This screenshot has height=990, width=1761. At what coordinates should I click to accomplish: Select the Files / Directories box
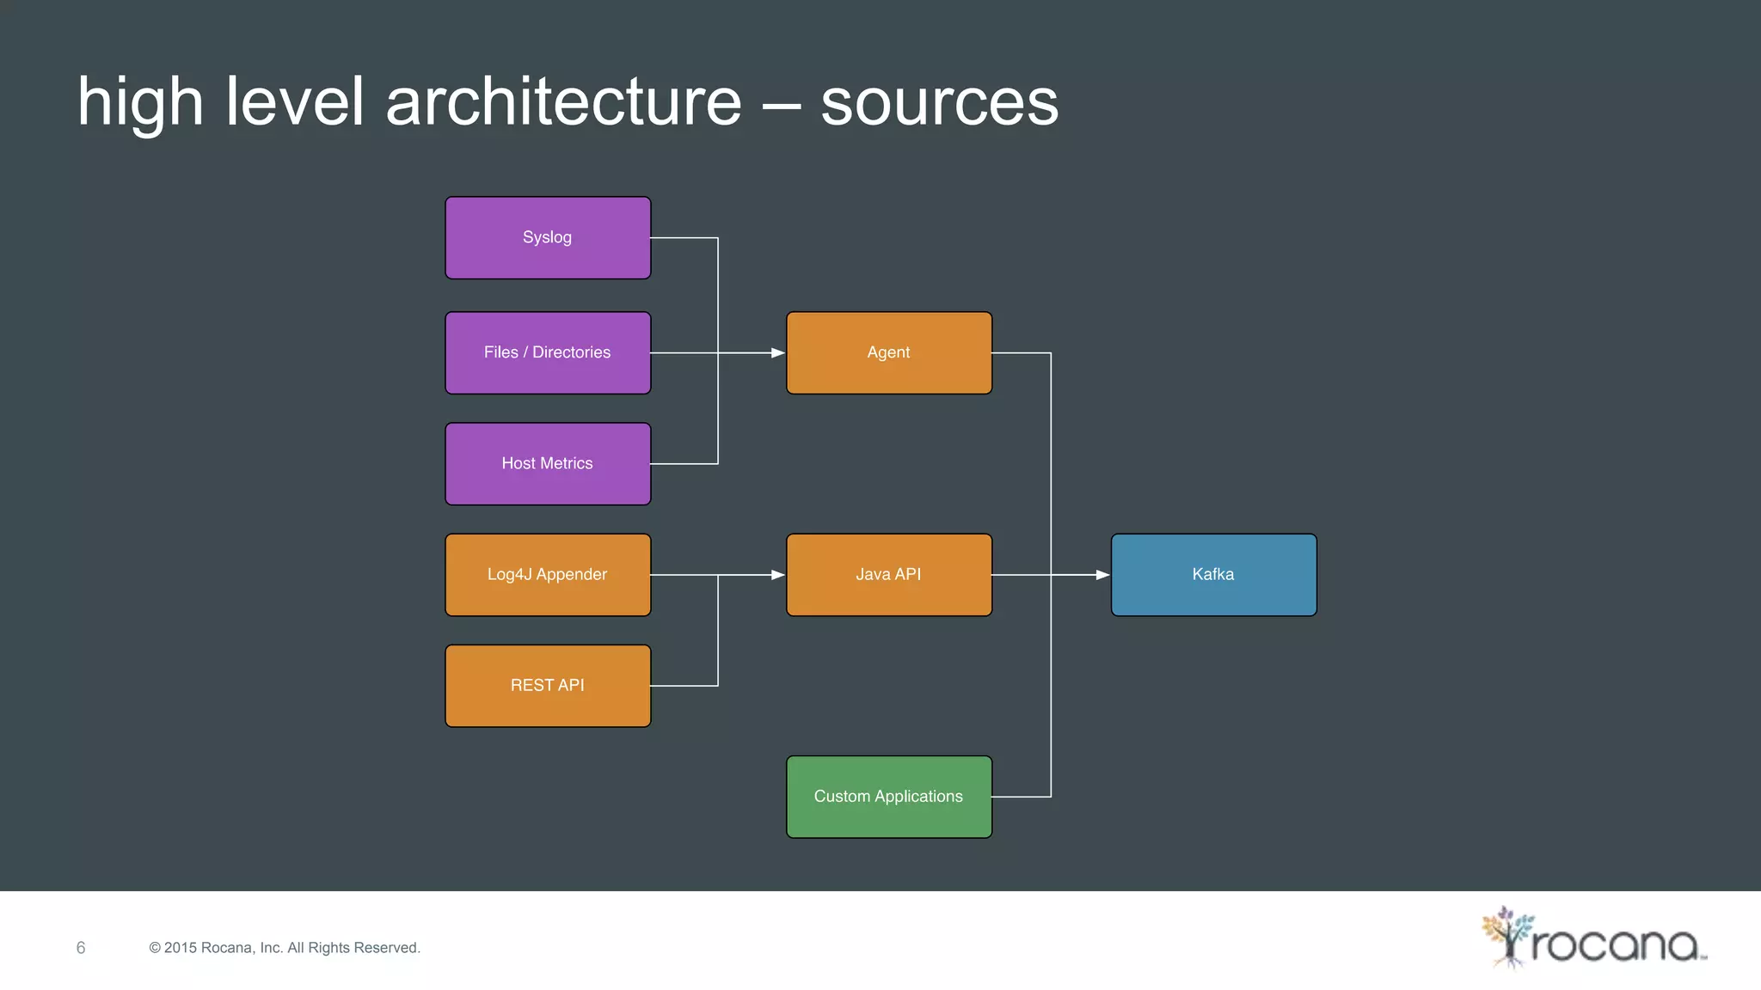548,353
